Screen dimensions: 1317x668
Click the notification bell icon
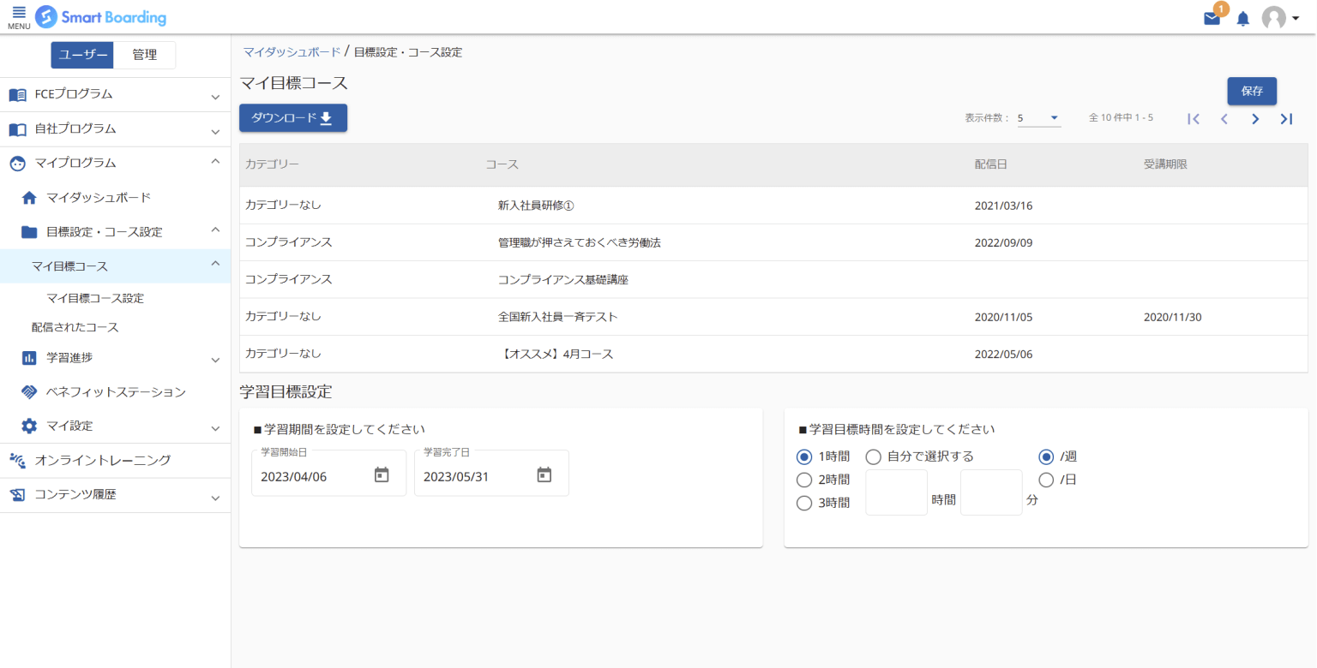(x=1242, y=19)
